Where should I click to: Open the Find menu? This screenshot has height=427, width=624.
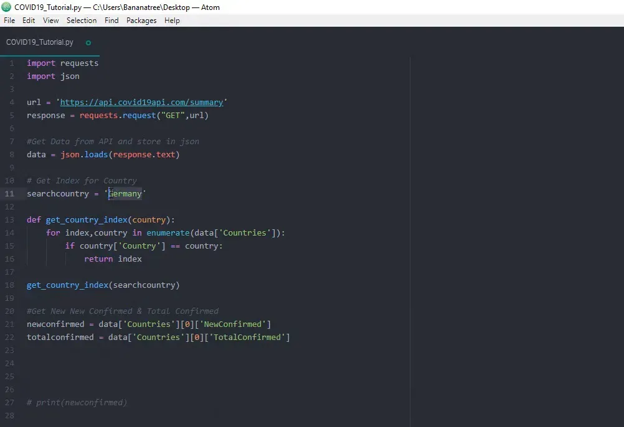pyautogui.click(x=111, y=21)
